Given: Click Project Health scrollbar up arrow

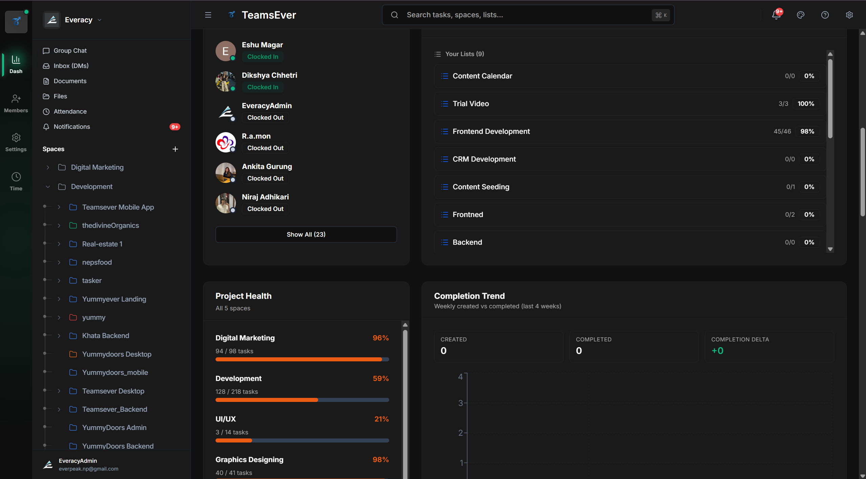Looking at the screenshot, I should point(405,325).
